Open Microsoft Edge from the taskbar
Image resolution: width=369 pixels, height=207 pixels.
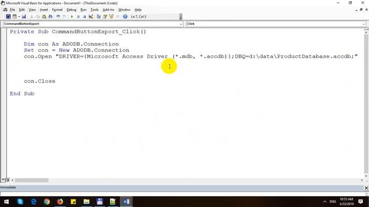click(x=33, y=202)
